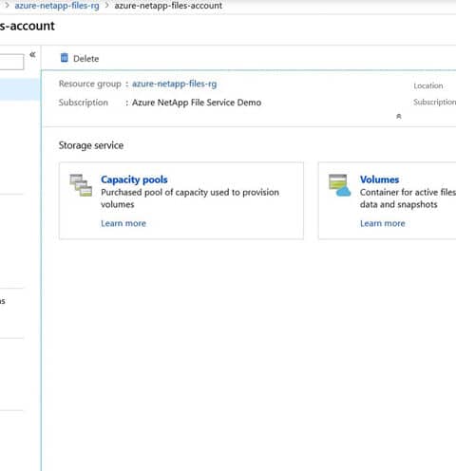Follow Learn more under Capacity pools

click(123, 223)
